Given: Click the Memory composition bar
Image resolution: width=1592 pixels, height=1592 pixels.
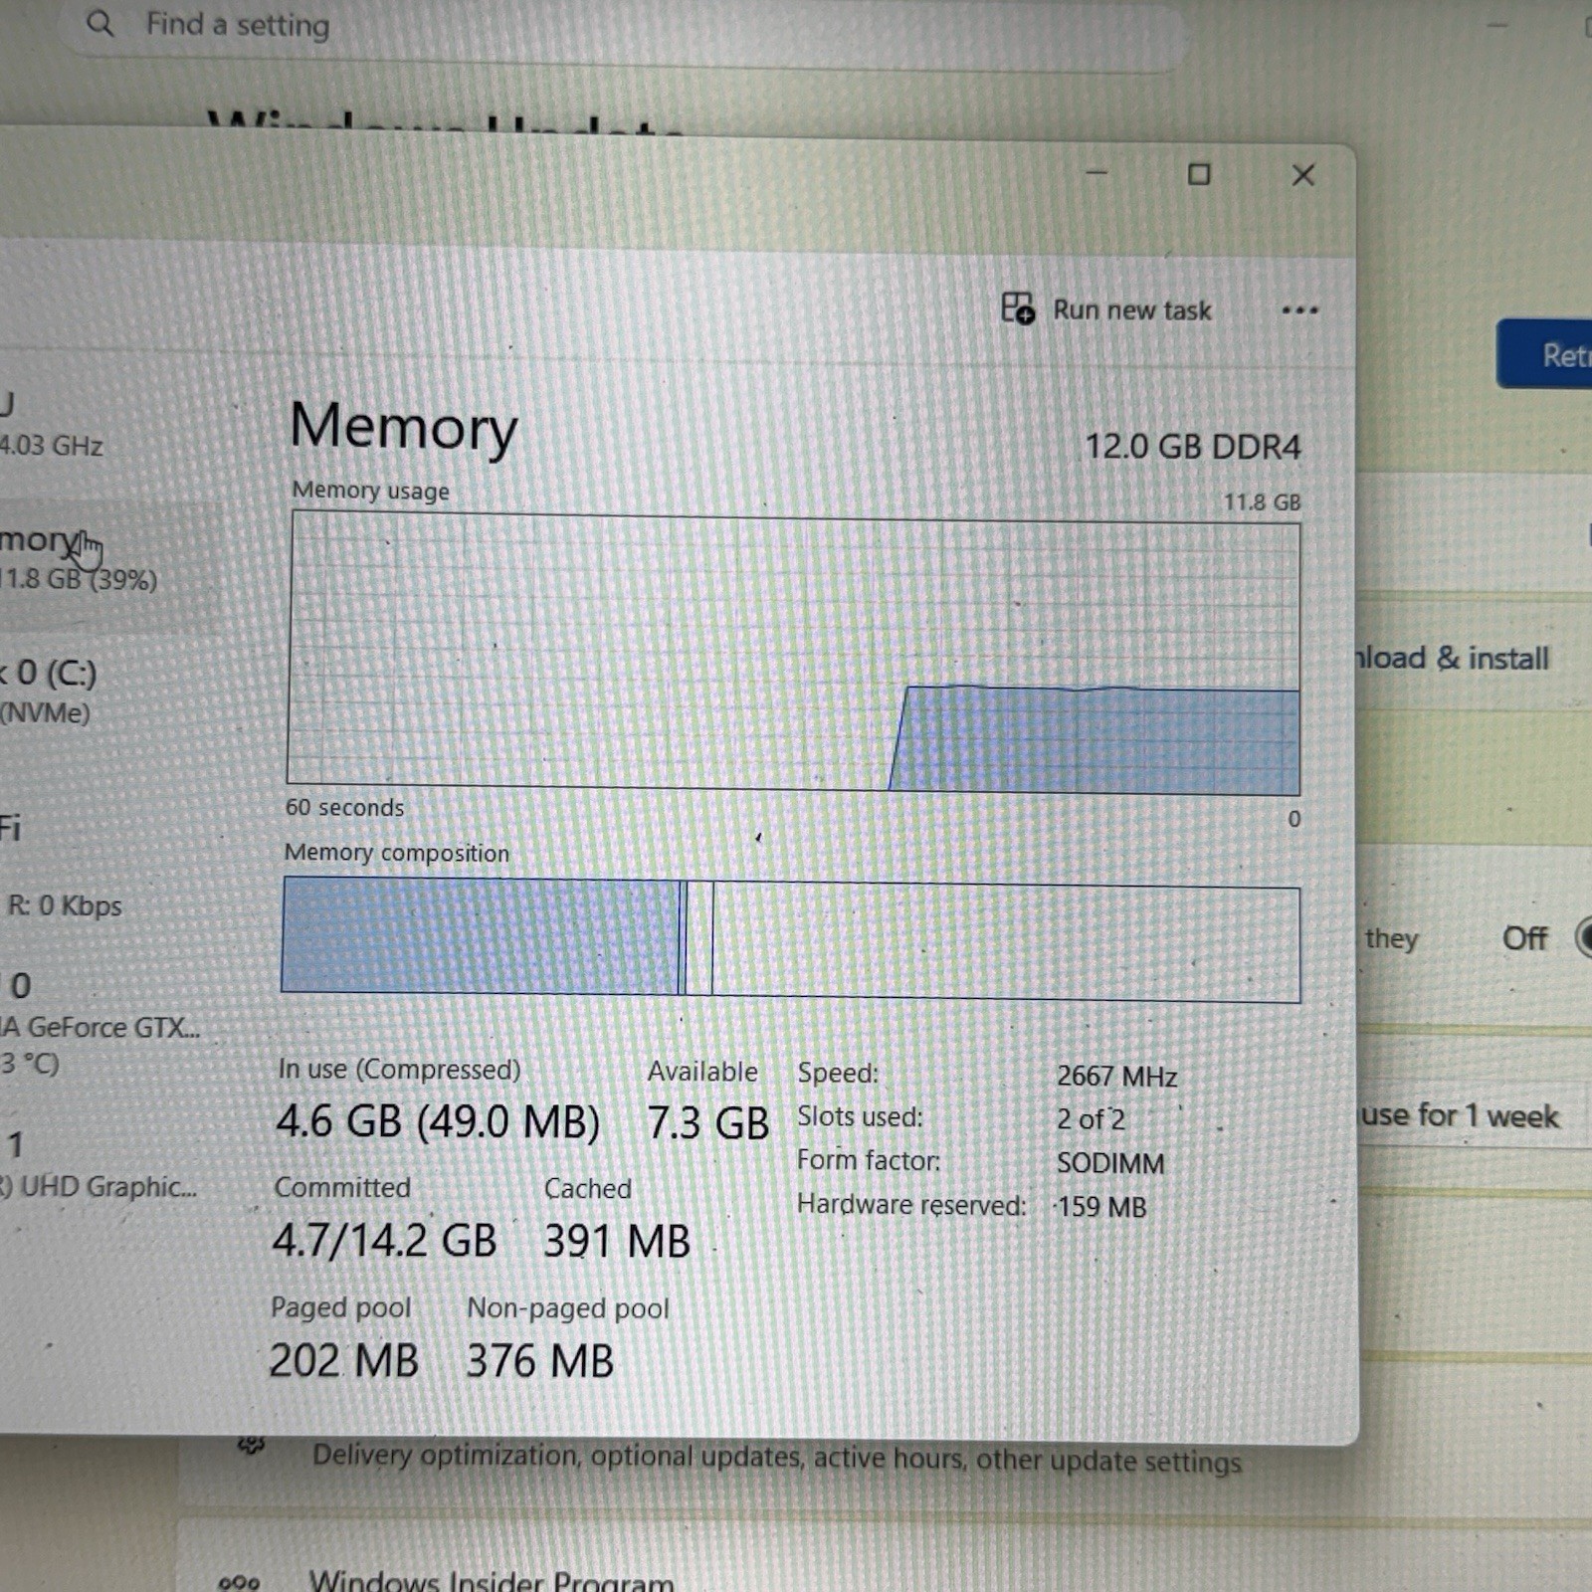Looking at the screenshot, I should (x=790, y=939).
